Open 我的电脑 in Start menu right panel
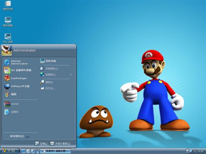Screen dimensions: 206x154 [50, 61]
